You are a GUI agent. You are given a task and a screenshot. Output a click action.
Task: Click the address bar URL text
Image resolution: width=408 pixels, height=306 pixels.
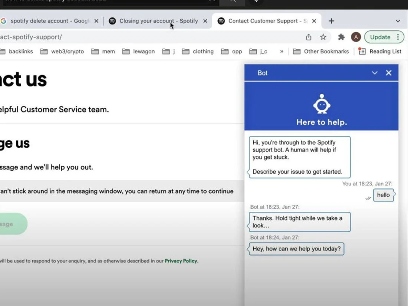pos(31,37)
